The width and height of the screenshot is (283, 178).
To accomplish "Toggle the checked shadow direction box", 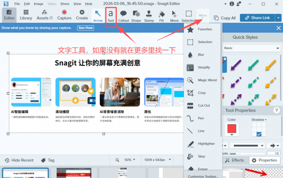I will tap(259, 134).
